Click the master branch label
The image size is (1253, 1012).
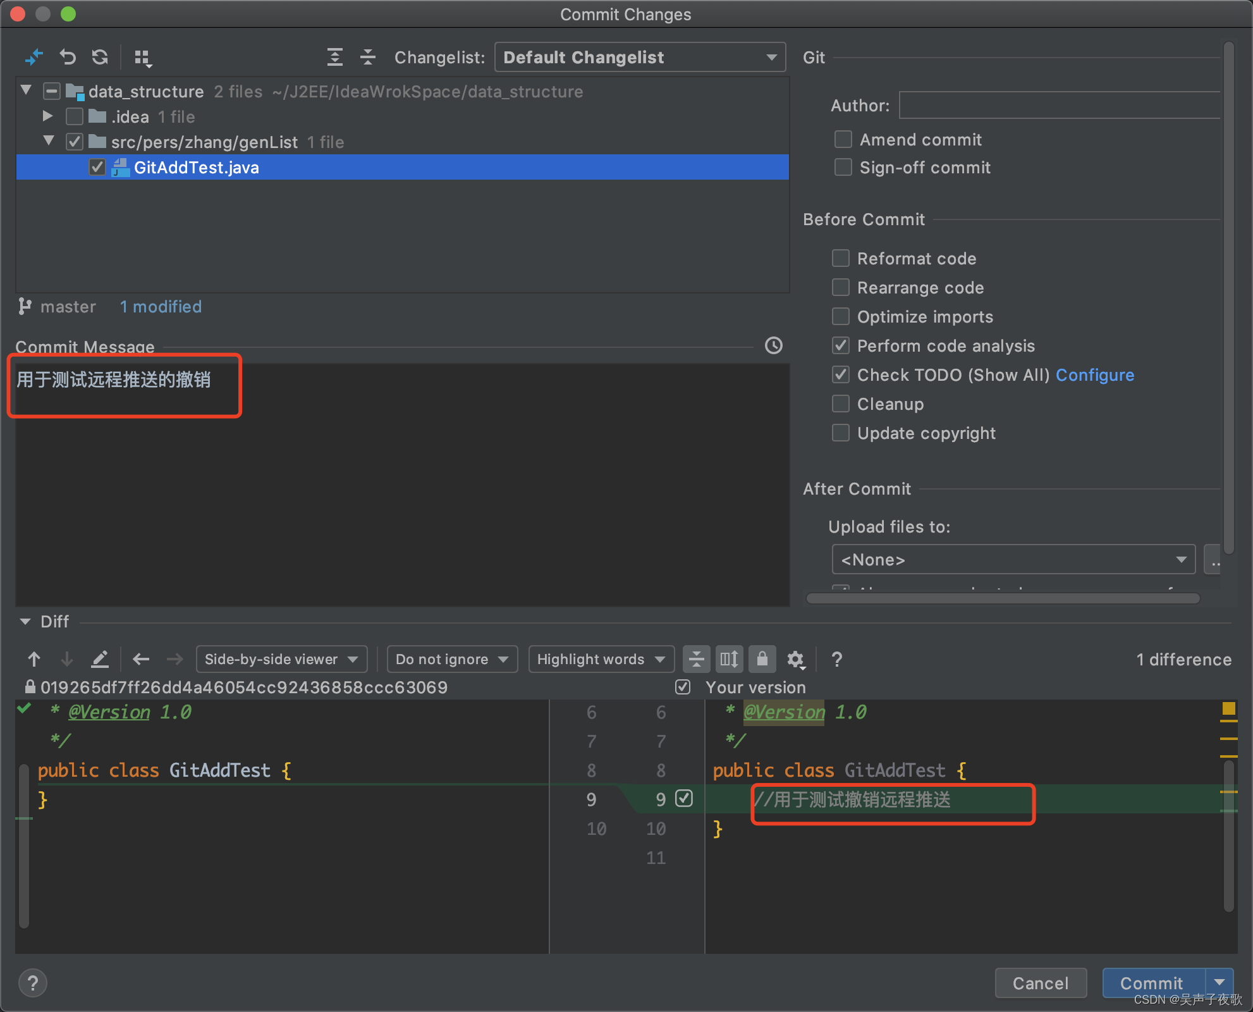pyautogui.click(x=68, y=307)
